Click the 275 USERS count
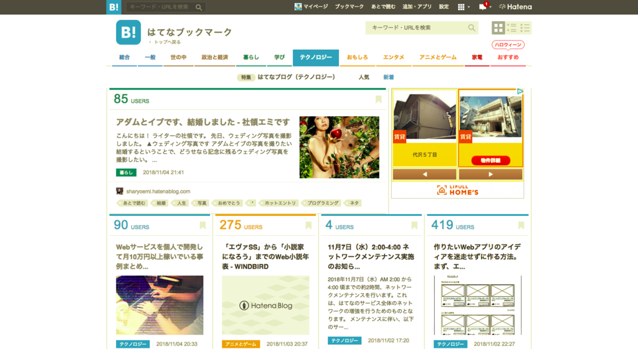Screen dimensions: 638x349 [x=241, y=225]
